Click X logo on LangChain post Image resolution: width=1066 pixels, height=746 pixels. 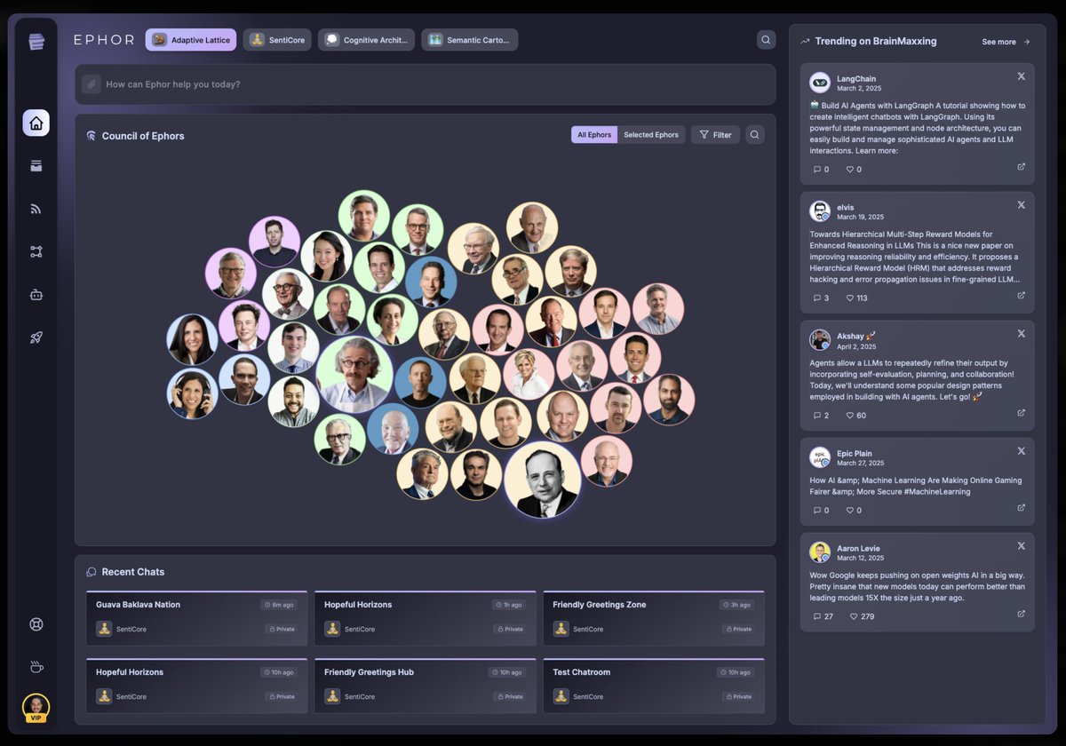(x=1021, y=76)
